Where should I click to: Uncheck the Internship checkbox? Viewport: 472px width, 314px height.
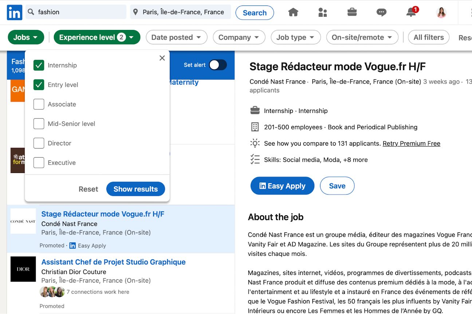pyautogui.click(x=39, y=65)
